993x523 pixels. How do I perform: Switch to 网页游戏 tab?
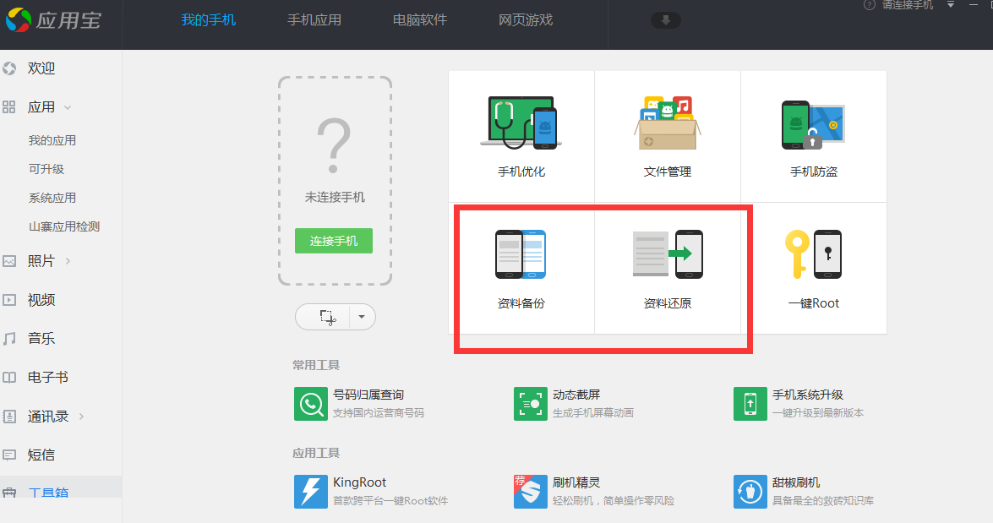(526, 20)
